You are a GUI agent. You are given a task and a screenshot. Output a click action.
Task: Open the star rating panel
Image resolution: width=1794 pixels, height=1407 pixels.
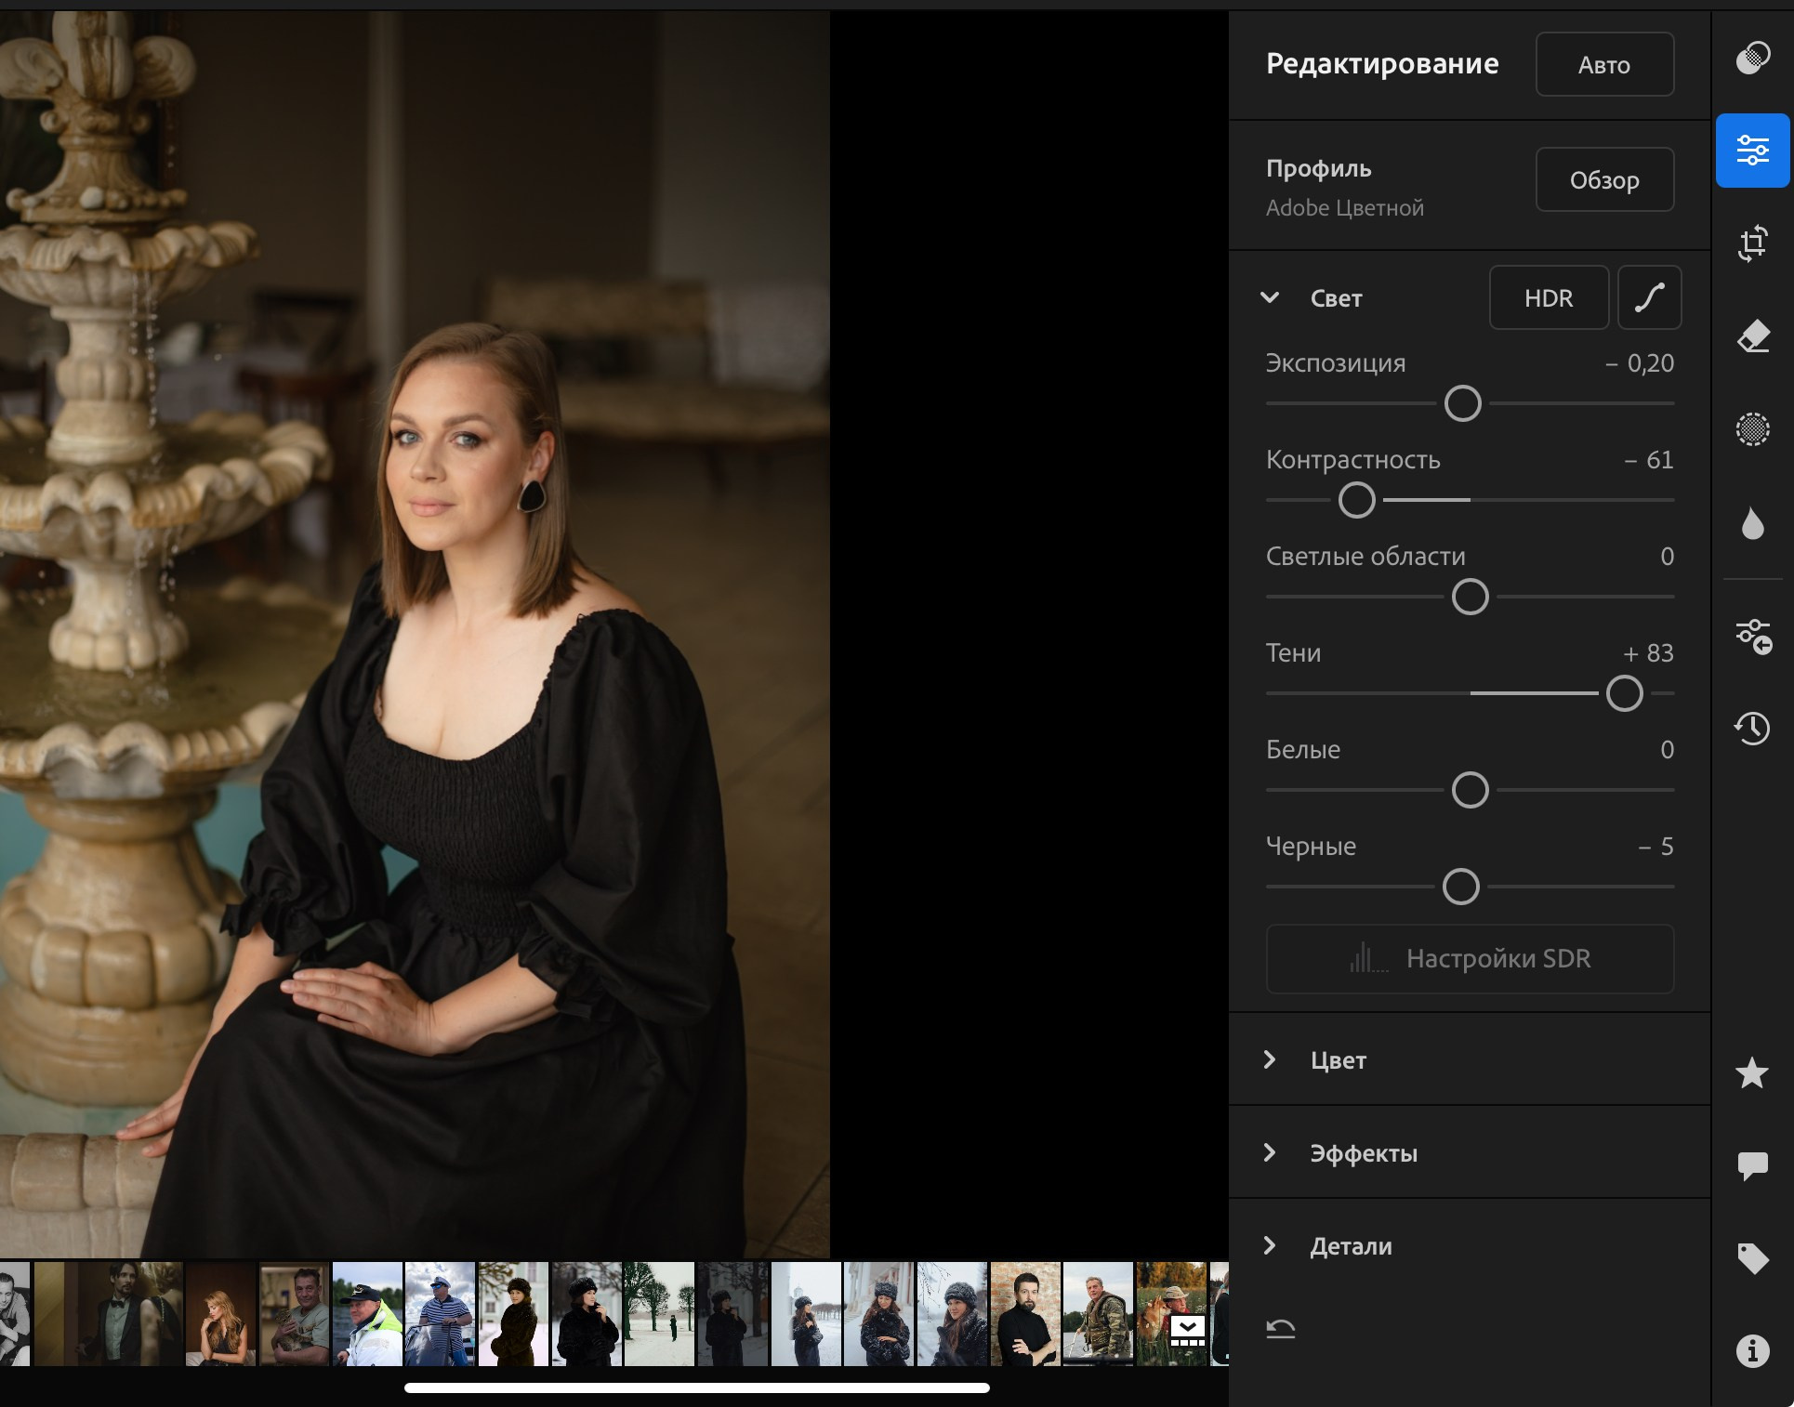[1752, 1072]
